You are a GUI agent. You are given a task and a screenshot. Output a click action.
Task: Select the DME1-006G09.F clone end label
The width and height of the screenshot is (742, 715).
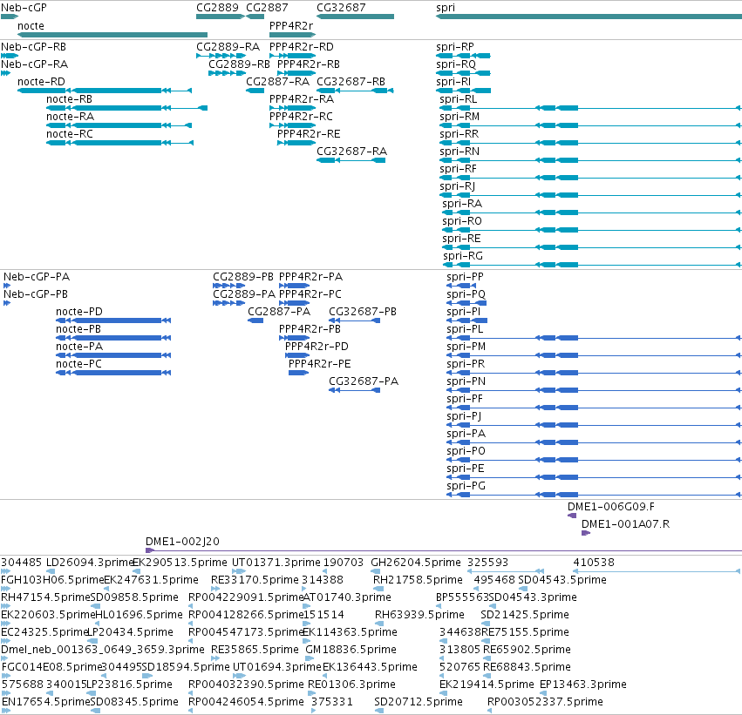click(x=611, y=507)
